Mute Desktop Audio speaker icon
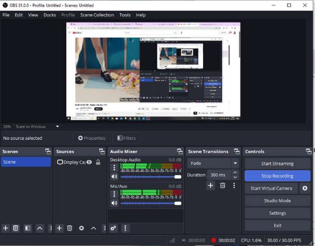 114,176
